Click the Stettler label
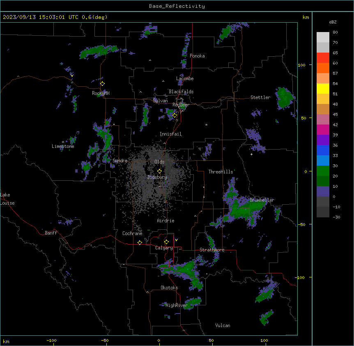This screenshot has height=346, width=354. pyautogui.click(x=260, y=97)
